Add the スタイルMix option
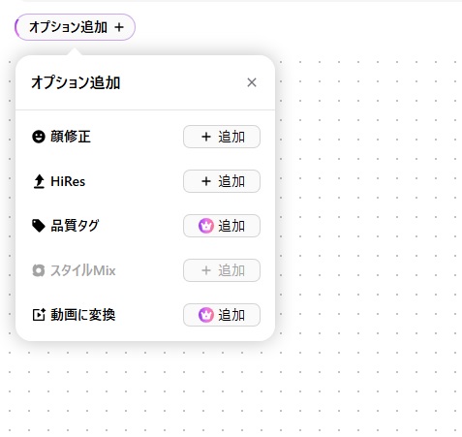 222,270
